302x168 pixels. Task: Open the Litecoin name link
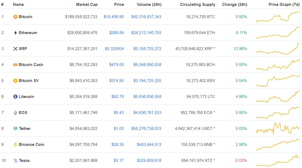[x=26, y=97]
